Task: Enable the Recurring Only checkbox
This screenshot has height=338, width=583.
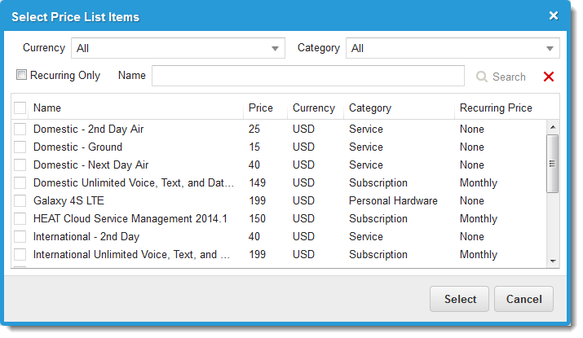Action: (22, 76)
